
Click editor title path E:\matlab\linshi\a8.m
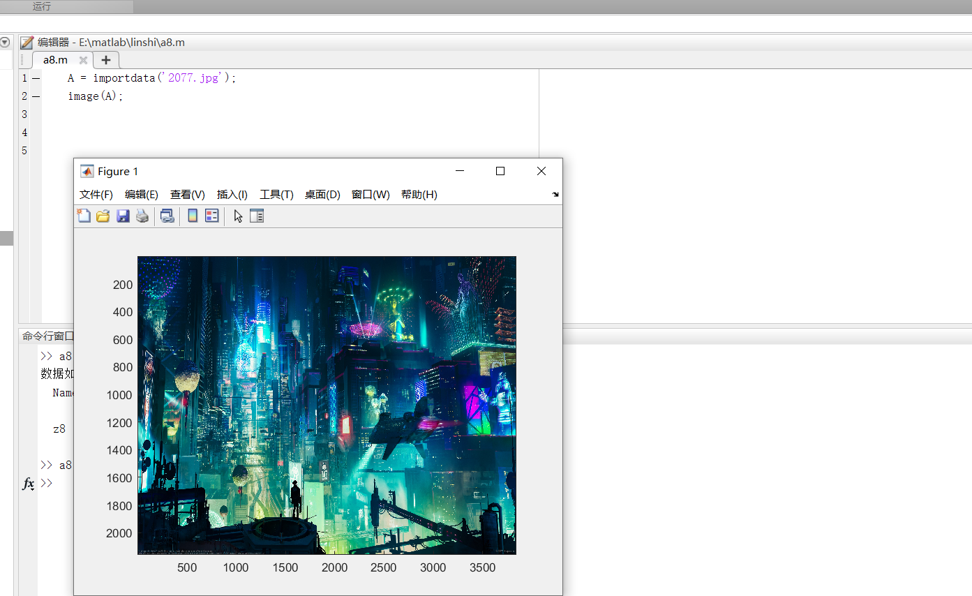(x=132, y=43)
